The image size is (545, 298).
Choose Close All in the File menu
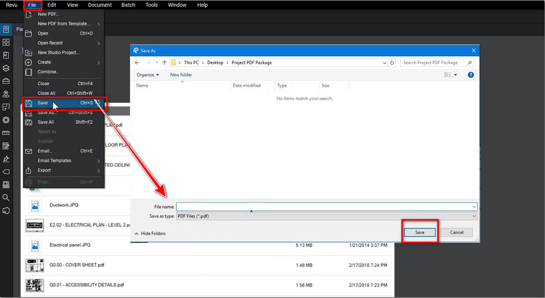tap(65, 93)
